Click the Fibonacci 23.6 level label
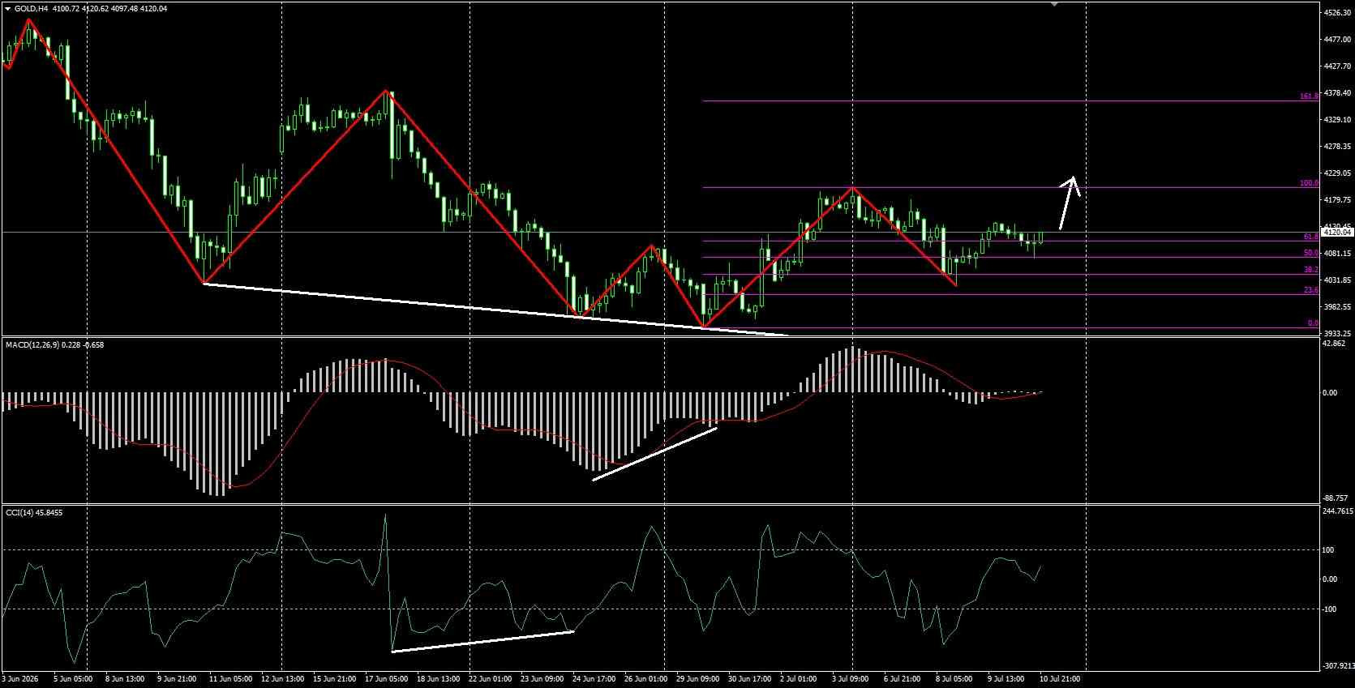The width and height of the screenshot is (1355, 688). 1310,290
